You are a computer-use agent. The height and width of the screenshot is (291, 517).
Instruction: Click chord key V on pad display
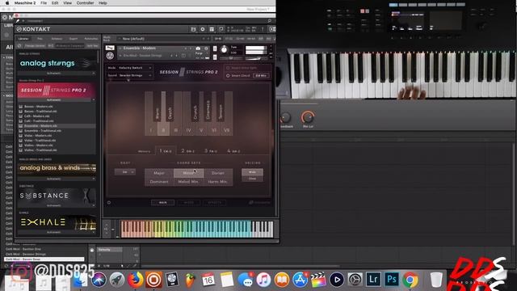201,130
